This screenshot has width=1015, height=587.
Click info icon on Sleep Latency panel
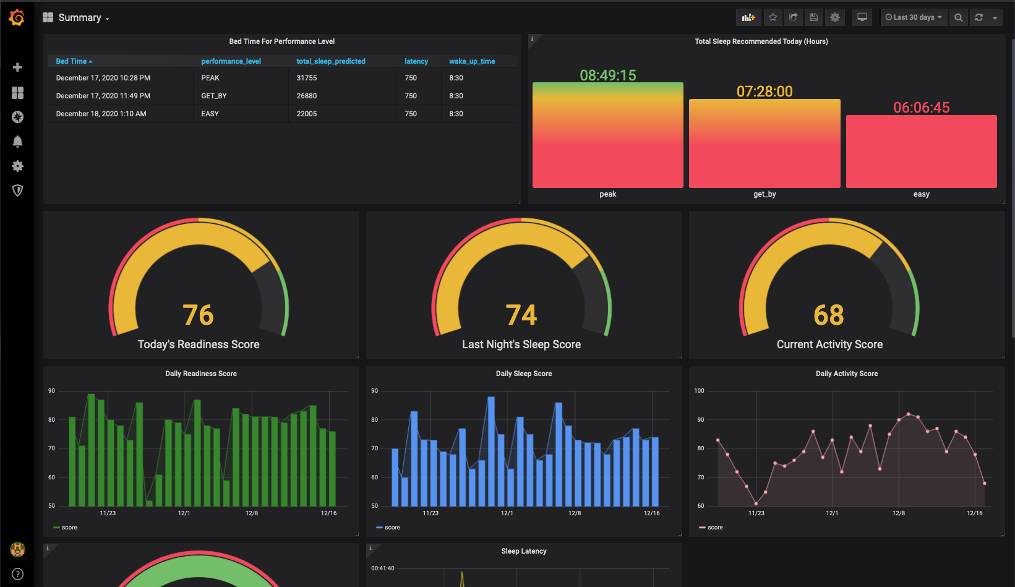(x=370, y=548)
